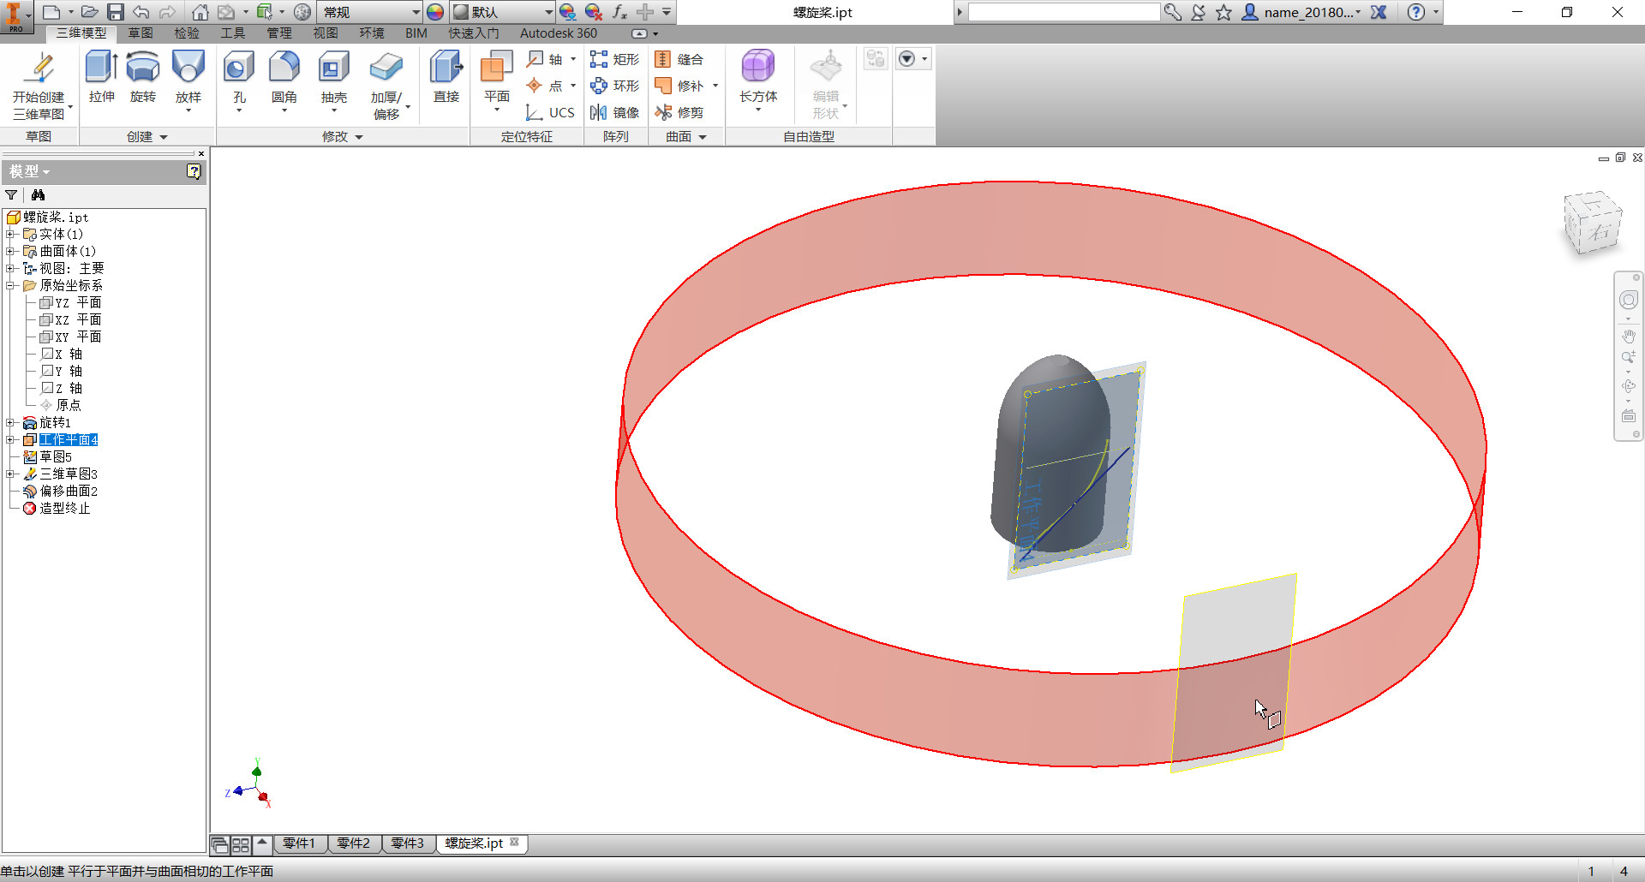Click the search input field

[1064, 12]
